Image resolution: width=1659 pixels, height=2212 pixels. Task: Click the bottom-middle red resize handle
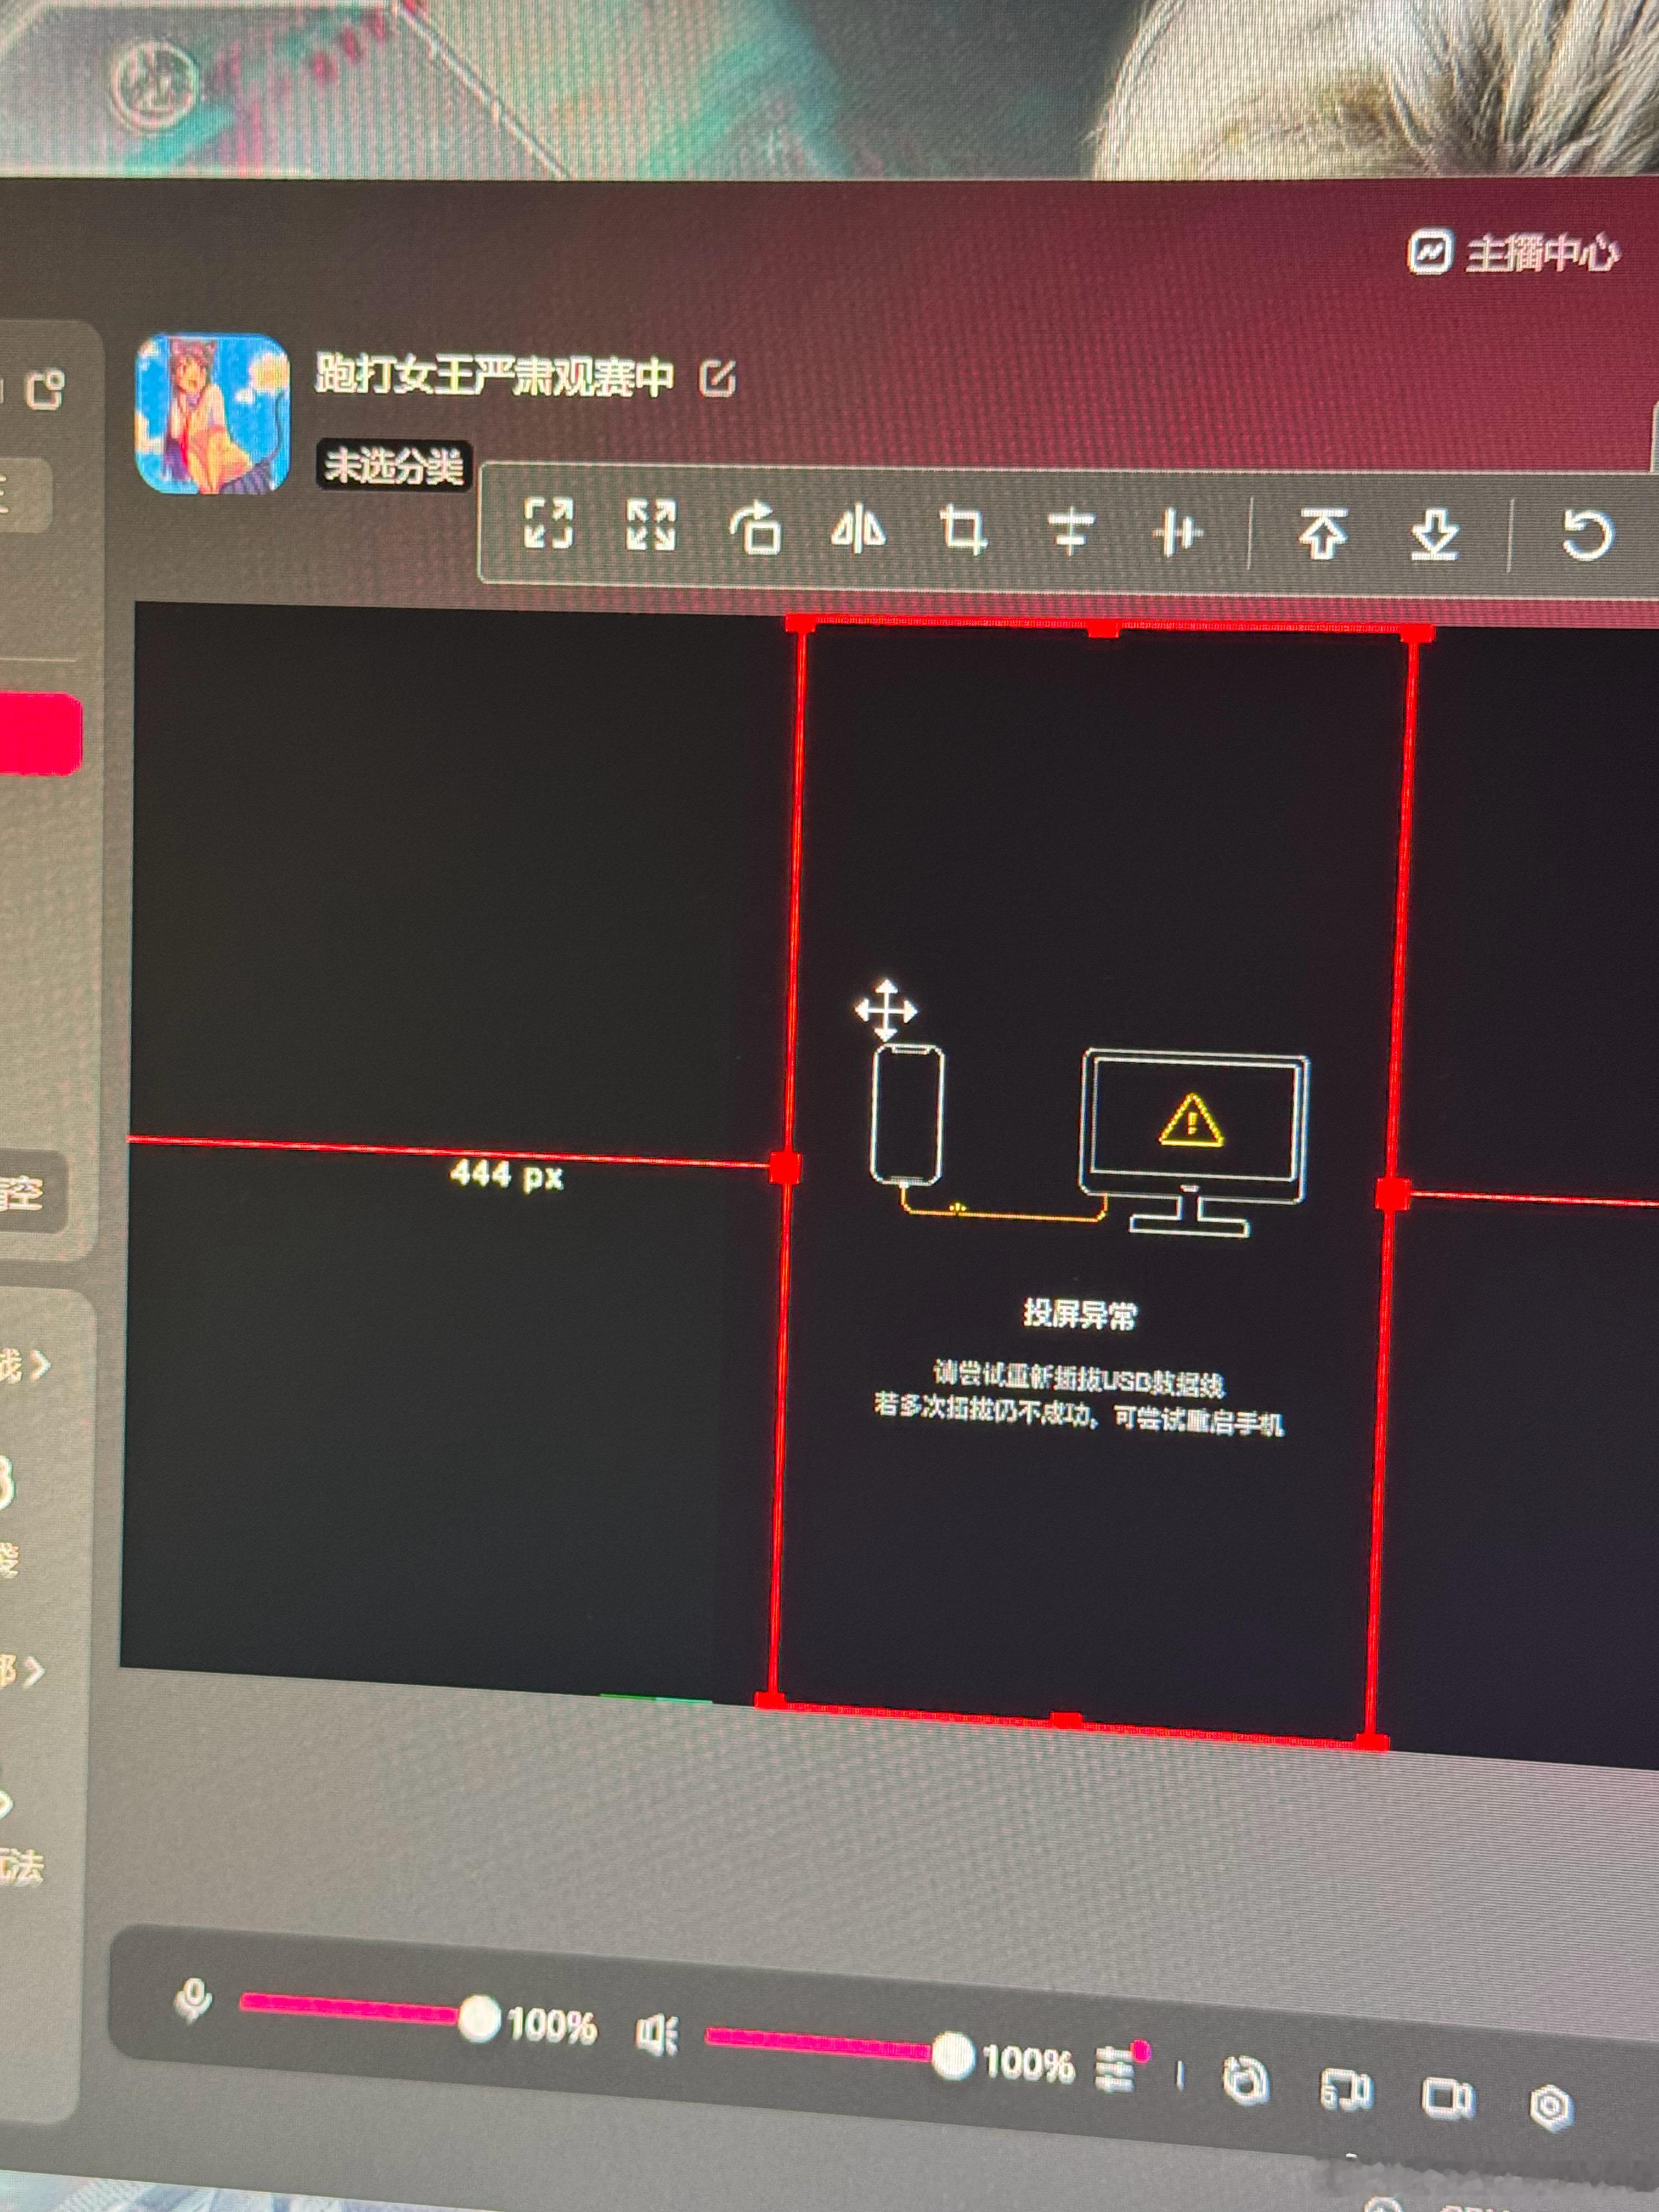coord(1066,1720)
